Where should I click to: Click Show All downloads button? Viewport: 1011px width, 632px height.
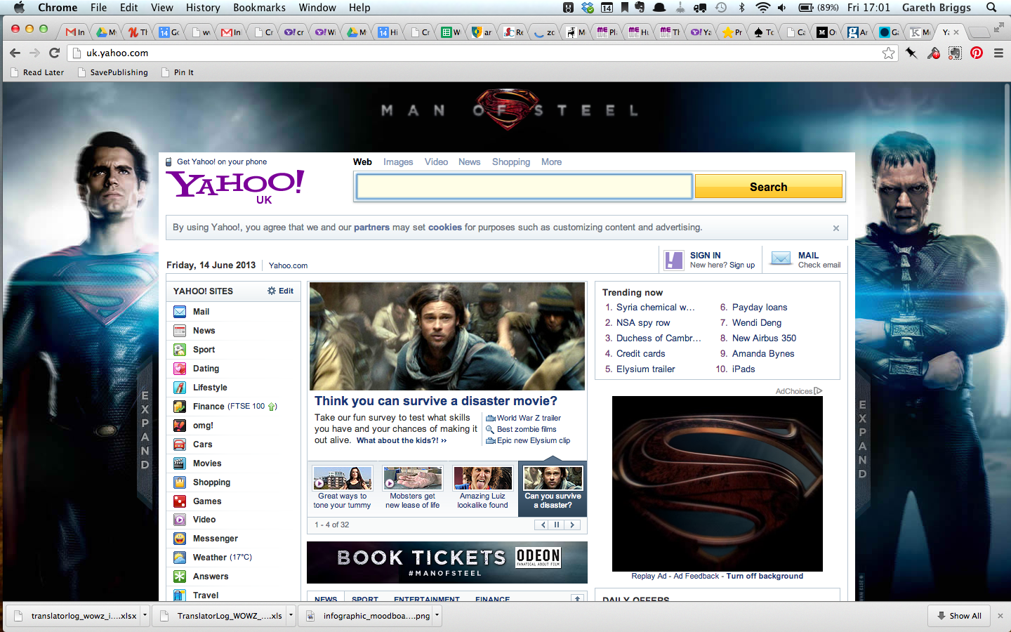pos(958,616)
